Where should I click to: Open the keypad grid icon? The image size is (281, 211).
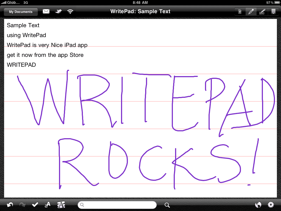coord(273,12)
